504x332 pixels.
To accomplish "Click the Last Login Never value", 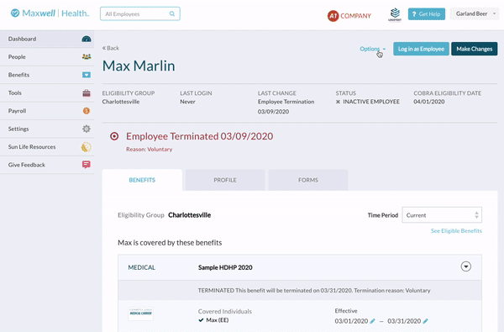I will click(187, 102).
